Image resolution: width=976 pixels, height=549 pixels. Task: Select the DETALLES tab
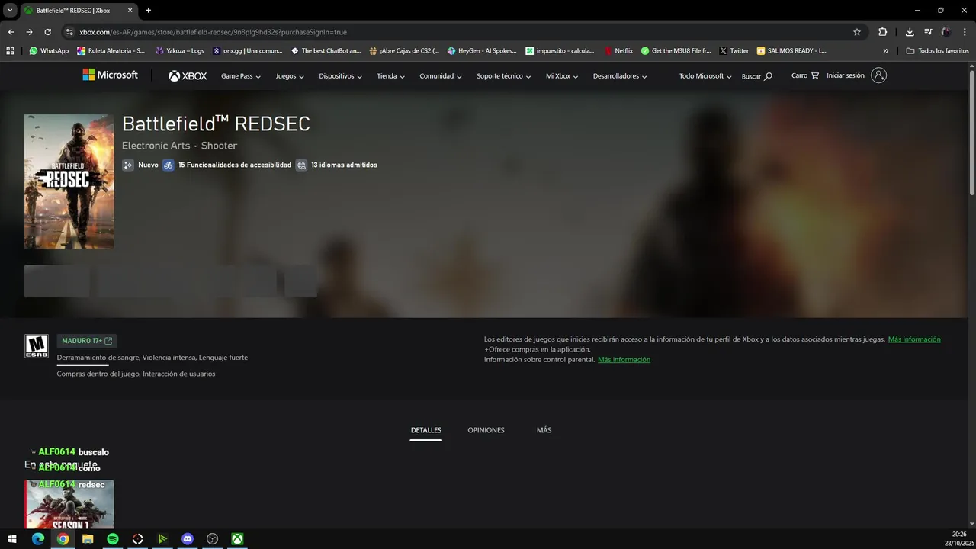[425, 430]
